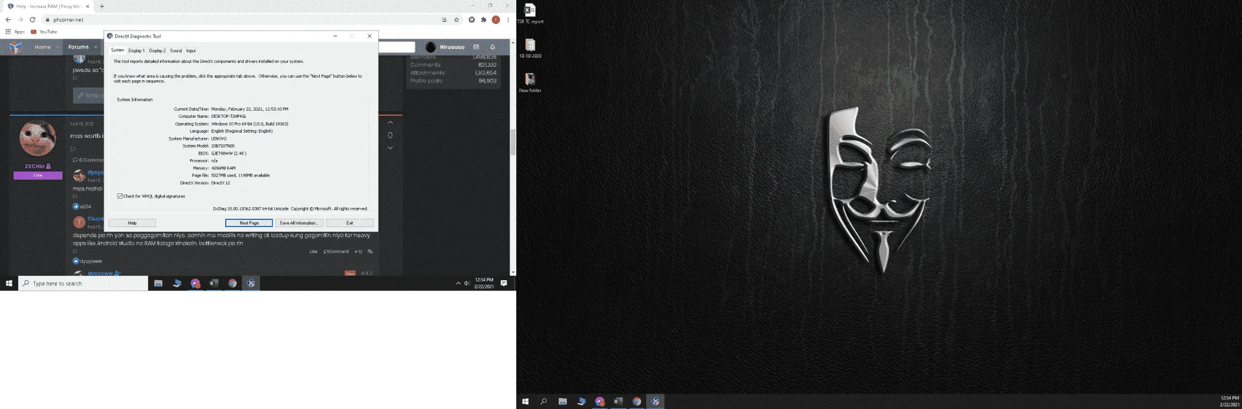Switch to the Display 1 tab
This screenshot has width=1242, height=409.
click(136, 50)
